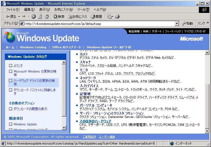Click the sidebar scrollbar up arrow
The image size is (211, 147).
(x=64, y=62)
